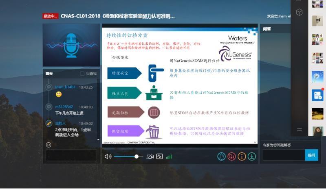The width and height of the screenshot is (326, 189).
Task: Enable the 只看我 checkbox
Action: (82, 74)
